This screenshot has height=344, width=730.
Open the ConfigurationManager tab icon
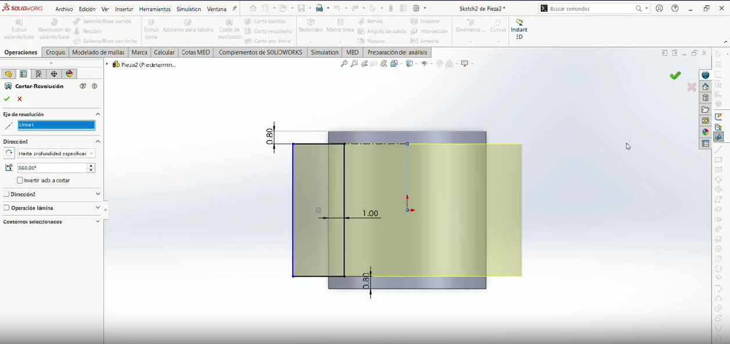[x=39, y=74]
